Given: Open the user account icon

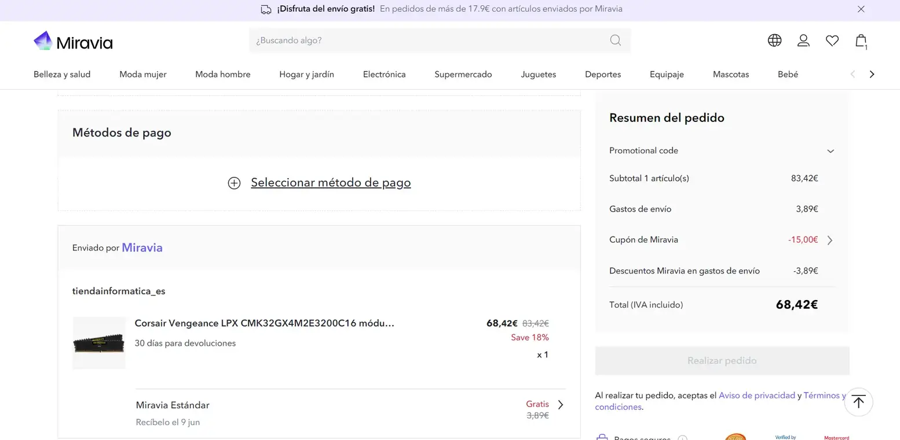Looking at the screenshot, I should [803, 40].
